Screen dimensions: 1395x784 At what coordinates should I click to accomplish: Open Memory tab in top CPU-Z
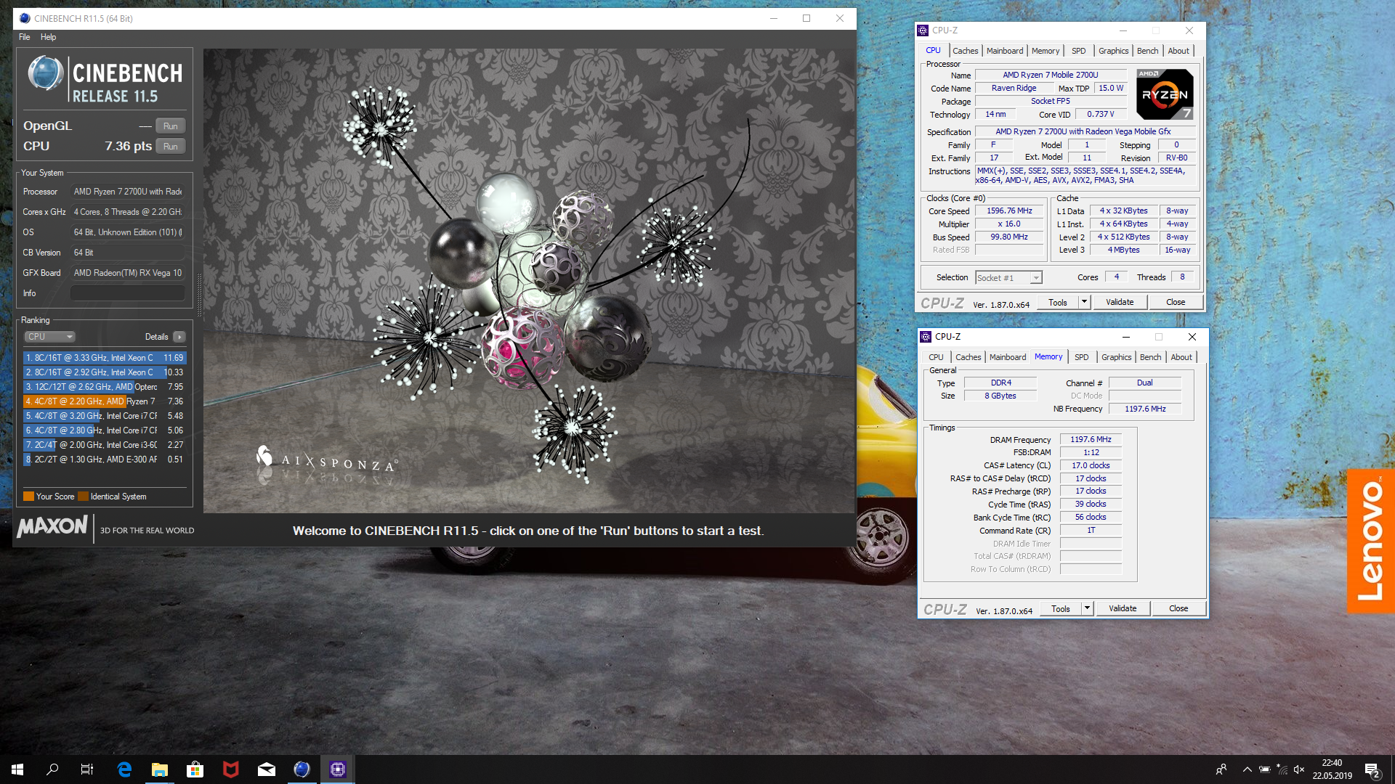1046,51
